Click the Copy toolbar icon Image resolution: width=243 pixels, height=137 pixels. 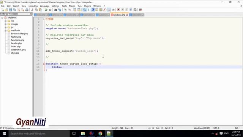click(36, 10)
